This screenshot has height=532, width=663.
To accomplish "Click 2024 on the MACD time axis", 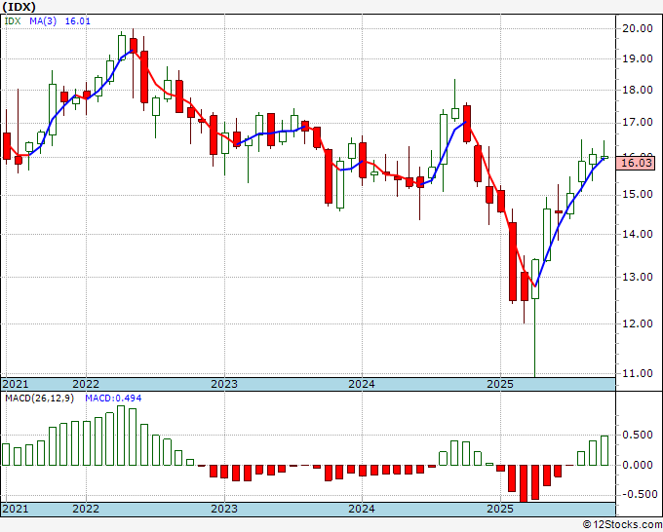I will (x=362, y=509).
